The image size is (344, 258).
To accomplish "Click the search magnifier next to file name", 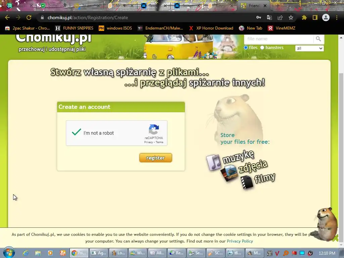I will 318,39.
